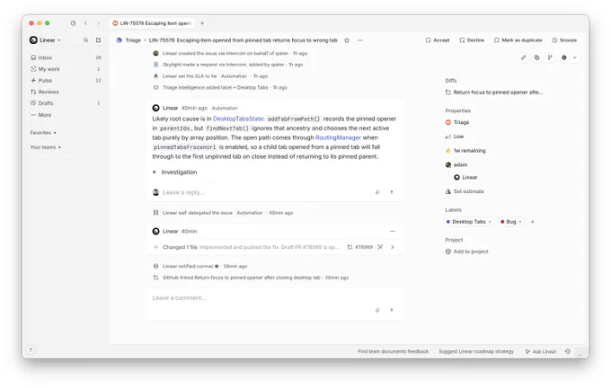611x388 pixels.
Task: Add a new tab with the plus icon
Action: 202,23
